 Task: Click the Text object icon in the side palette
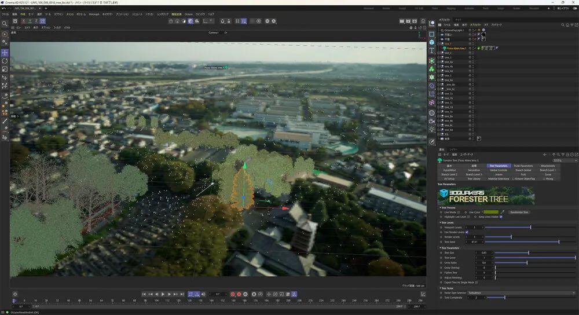coord(432,51)
